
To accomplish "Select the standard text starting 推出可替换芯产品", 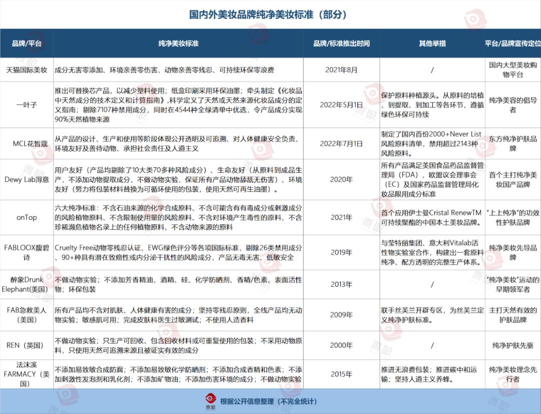I will tap(178, 105).
